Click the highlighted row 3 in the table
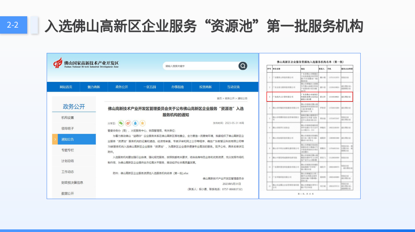The width and height of the screenshot is (415, 232). click(310, 97)
